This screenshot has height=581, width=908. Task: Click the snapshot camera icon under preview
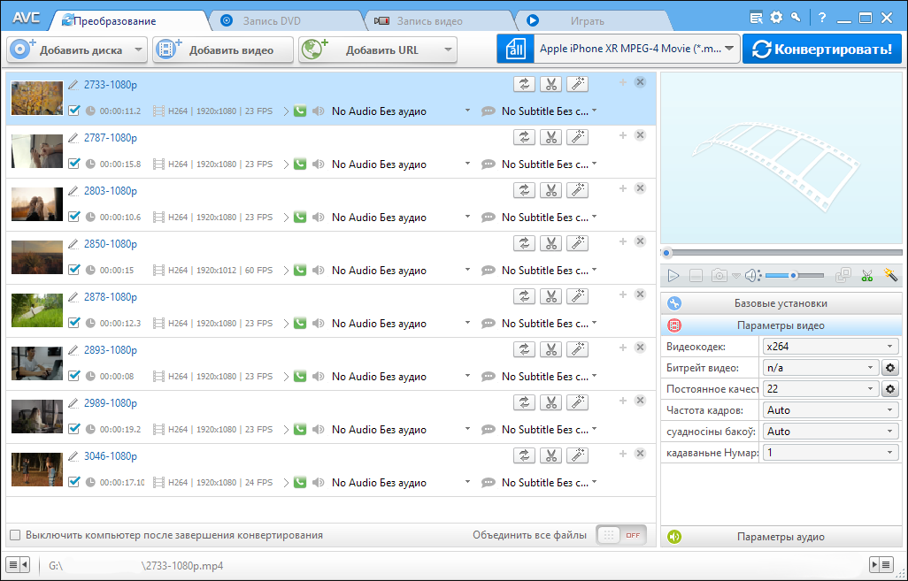719,276
